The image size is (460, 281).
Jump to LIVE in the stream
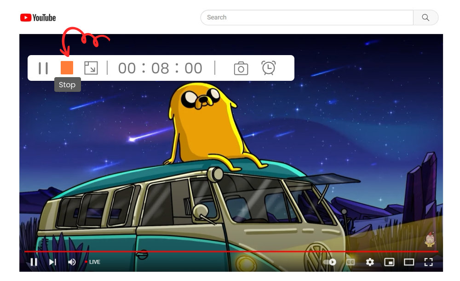92,262
